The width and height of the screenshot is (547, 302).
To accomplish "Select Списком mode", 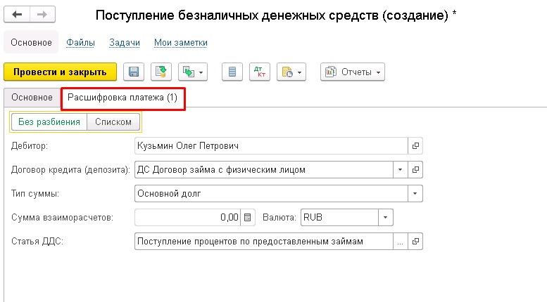I will (x=113, y=122).
